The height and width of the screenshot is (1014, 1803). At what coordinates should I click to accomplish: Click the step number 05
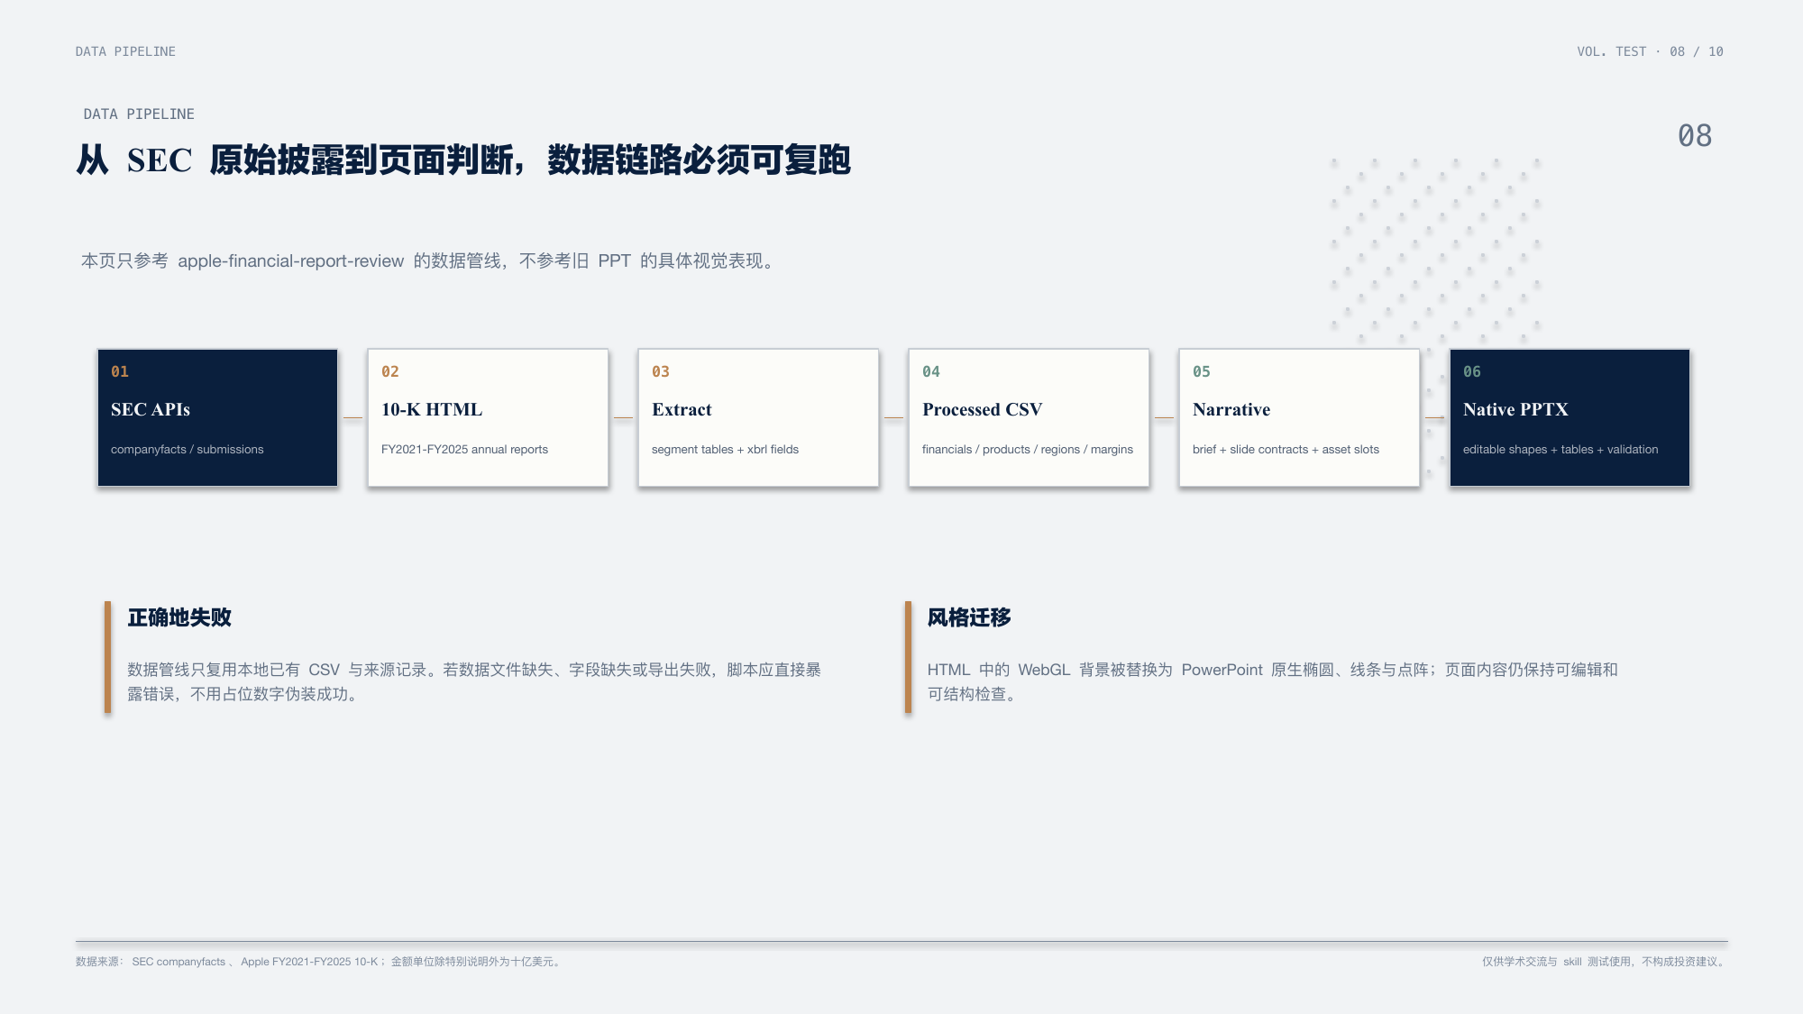click(x=1202, y=371)
